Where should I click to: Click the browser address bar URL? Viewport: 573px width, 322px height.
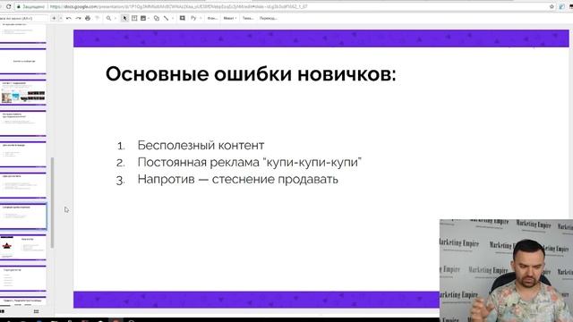tap(179, 6)
